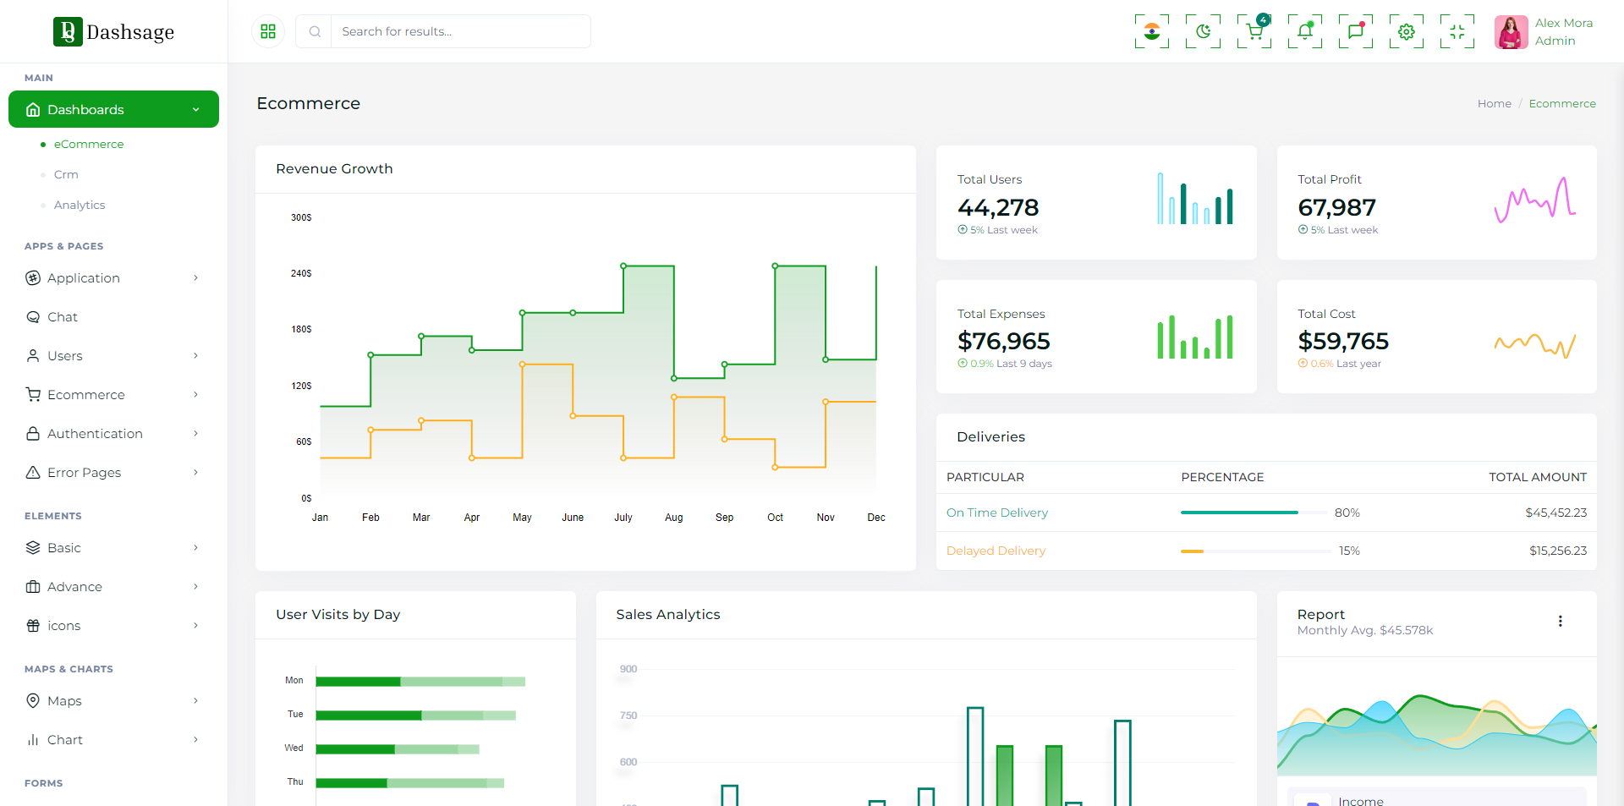Screen dimensions: 1624x806
Task: Collapse the Dashboards menu chevron
Action: coord(195,109)
